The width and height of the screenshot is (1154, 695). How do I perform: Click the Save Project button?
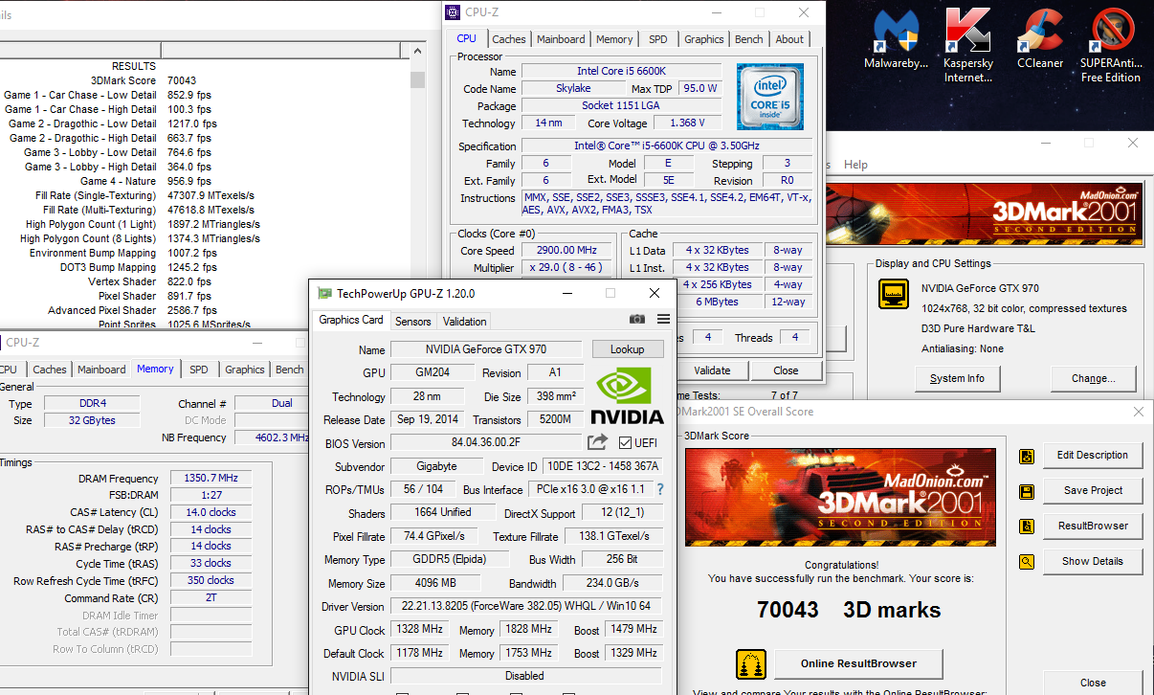click(x=1093, y=491)
